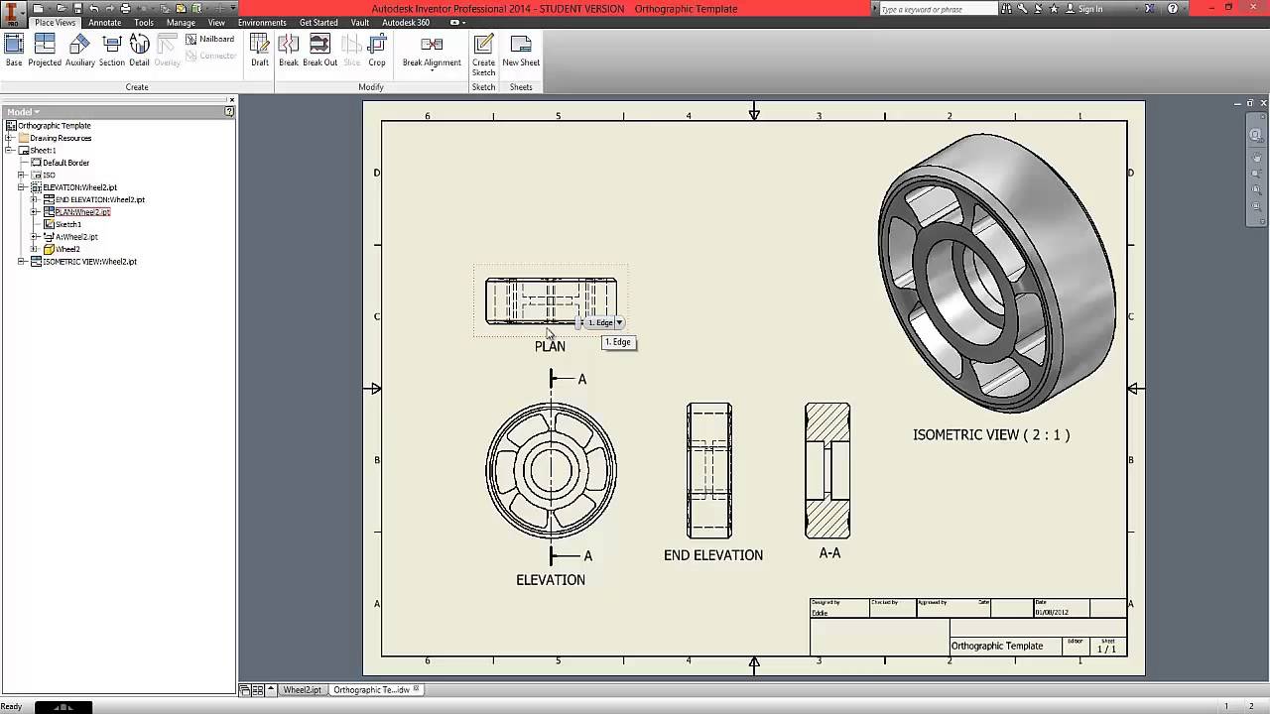Collapse the Sheet:1 tree node
The image size is (1270, 714).
point(10,151)
